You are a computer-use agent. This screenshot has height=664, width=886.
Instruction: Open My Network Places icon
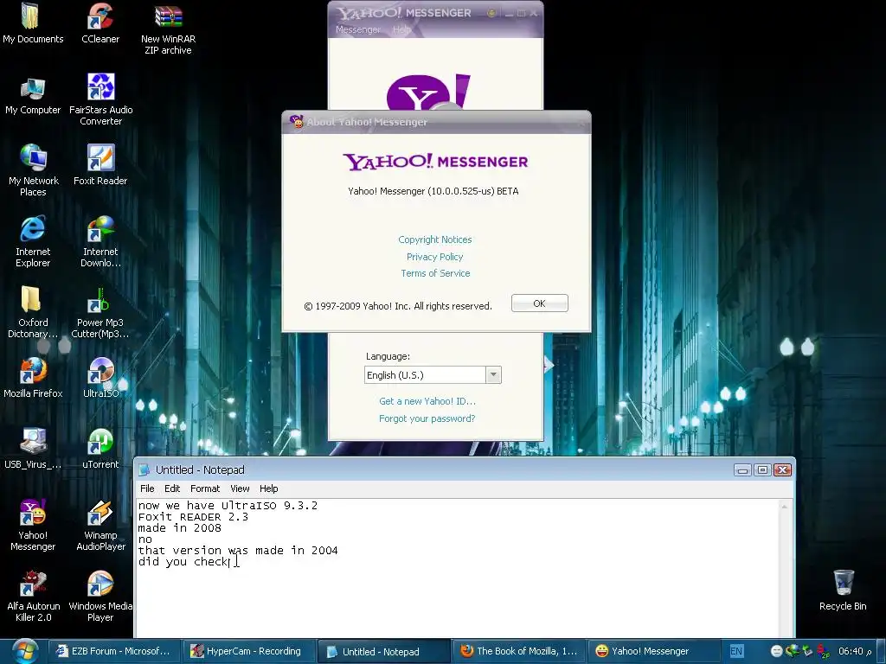(33, 170)
